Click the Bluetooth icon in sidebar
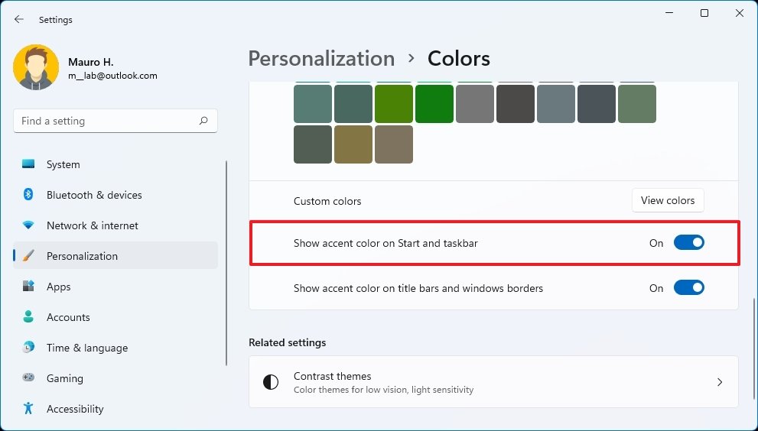The width and height of the screenshot is (758, 431). pos(28,194)
